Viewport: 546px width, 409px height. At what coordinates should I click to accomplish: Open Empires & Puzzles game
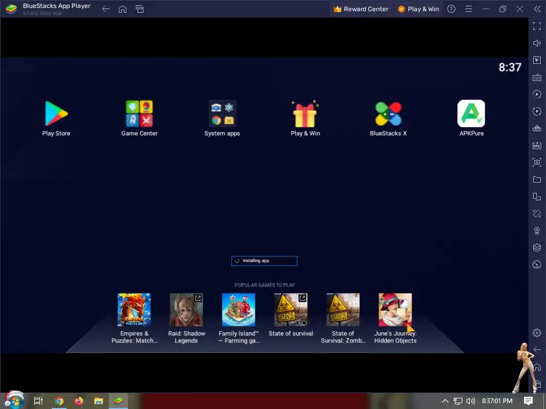134,318
